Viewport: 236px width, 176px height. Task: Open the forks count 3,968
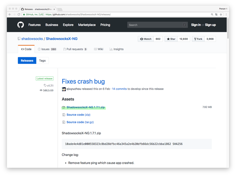coord(210,39)
